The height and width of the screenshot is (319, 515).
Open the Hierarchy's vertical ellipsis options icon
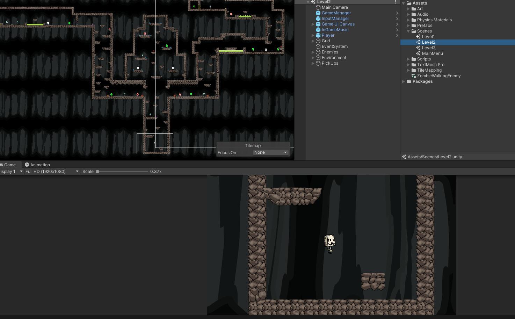(x=395, y=2)
